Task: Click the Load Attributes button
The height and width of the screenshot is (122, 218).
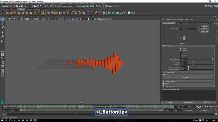Action: point(188,103)
